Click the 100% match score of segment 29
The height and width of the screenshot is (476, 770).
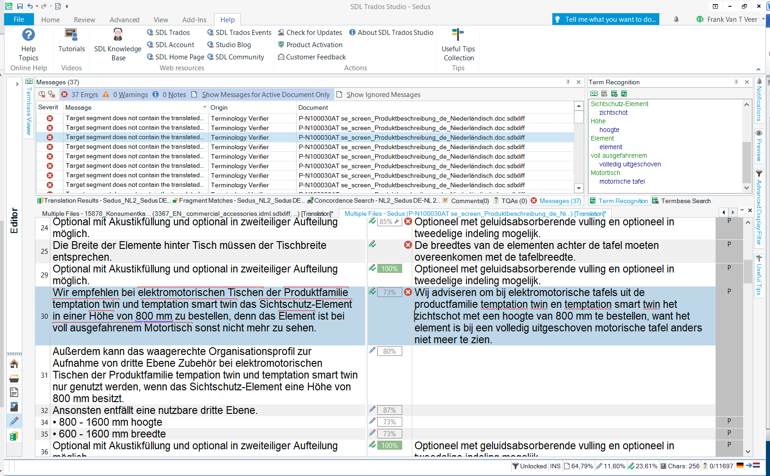pos(390,268)
